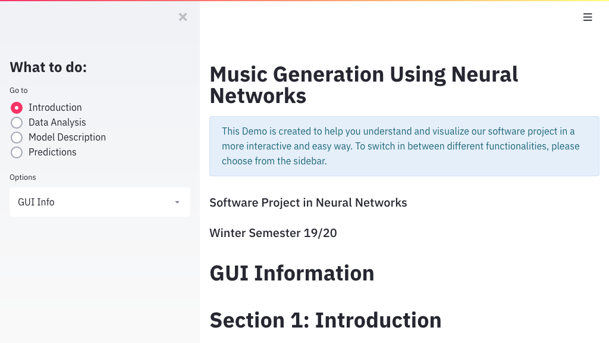Open the hamburger menu icon
This screenshot has height=343, width=609.
[x=588, y=17]
